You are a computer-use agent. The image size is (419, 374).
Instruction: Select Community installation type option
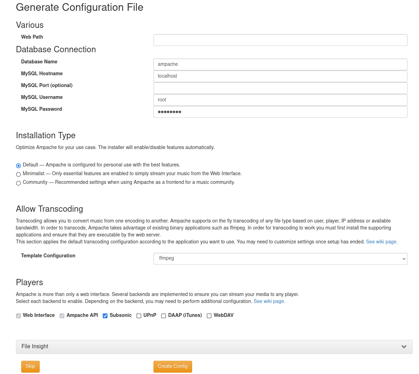tap(18, 183)
